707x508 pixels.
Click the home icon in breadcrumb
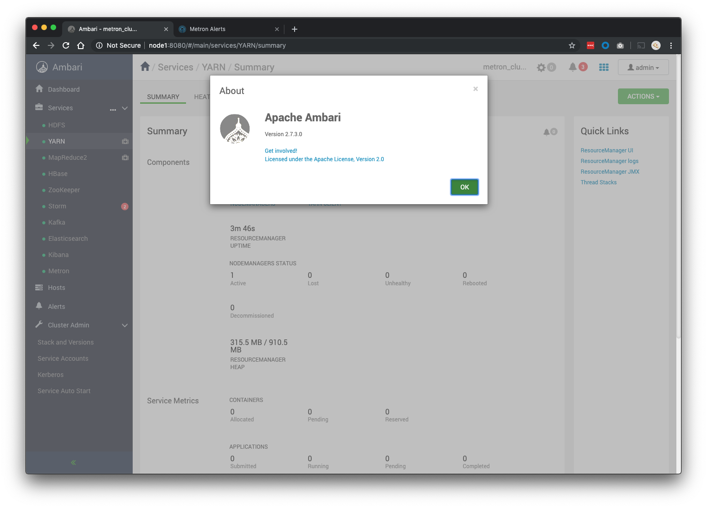(145, 67)
